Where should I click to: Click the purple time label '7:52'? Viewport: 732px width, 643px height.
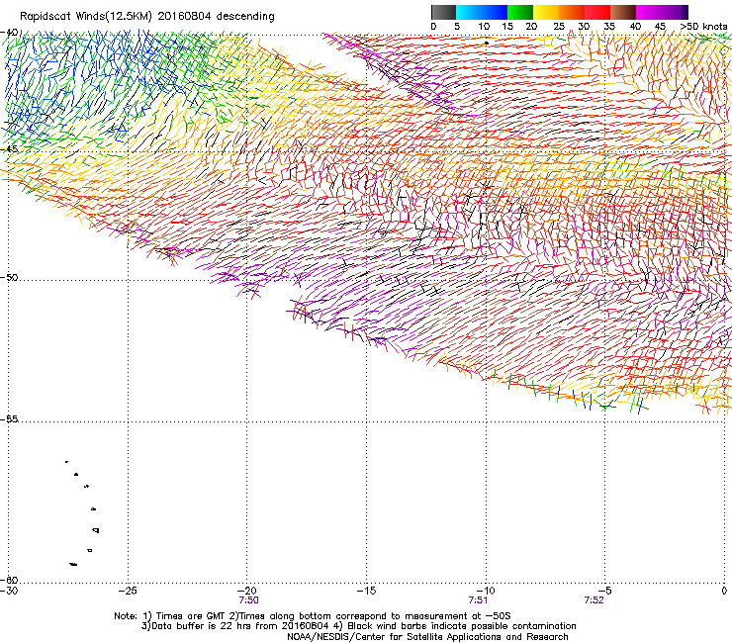(594, 600)
